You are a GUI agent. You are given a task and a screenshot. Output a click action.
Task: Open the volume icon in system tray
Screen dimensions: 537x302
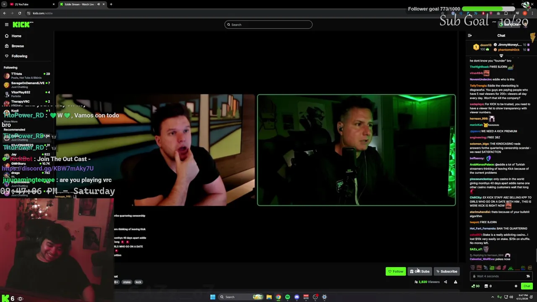pyautogui.click(x=511, y=297)
